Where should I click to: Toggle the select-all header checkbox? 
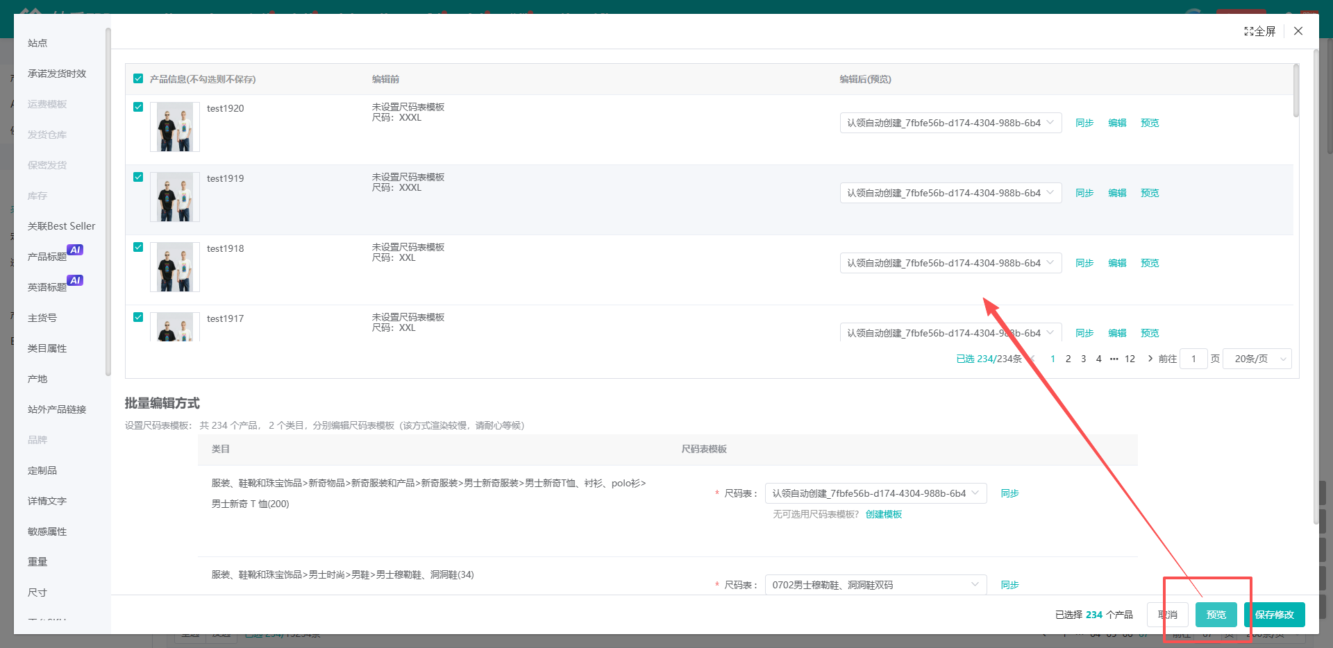(x=138, y=78)
